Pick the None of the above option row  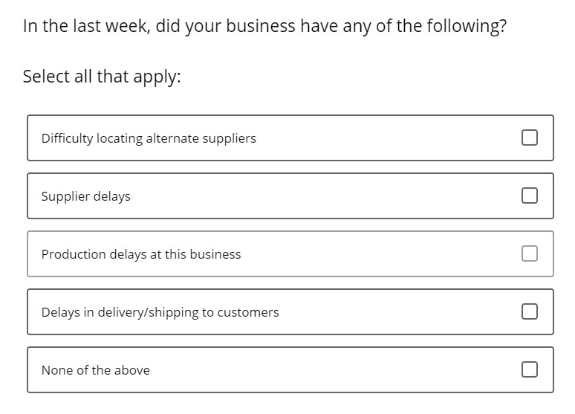[290, 369]
